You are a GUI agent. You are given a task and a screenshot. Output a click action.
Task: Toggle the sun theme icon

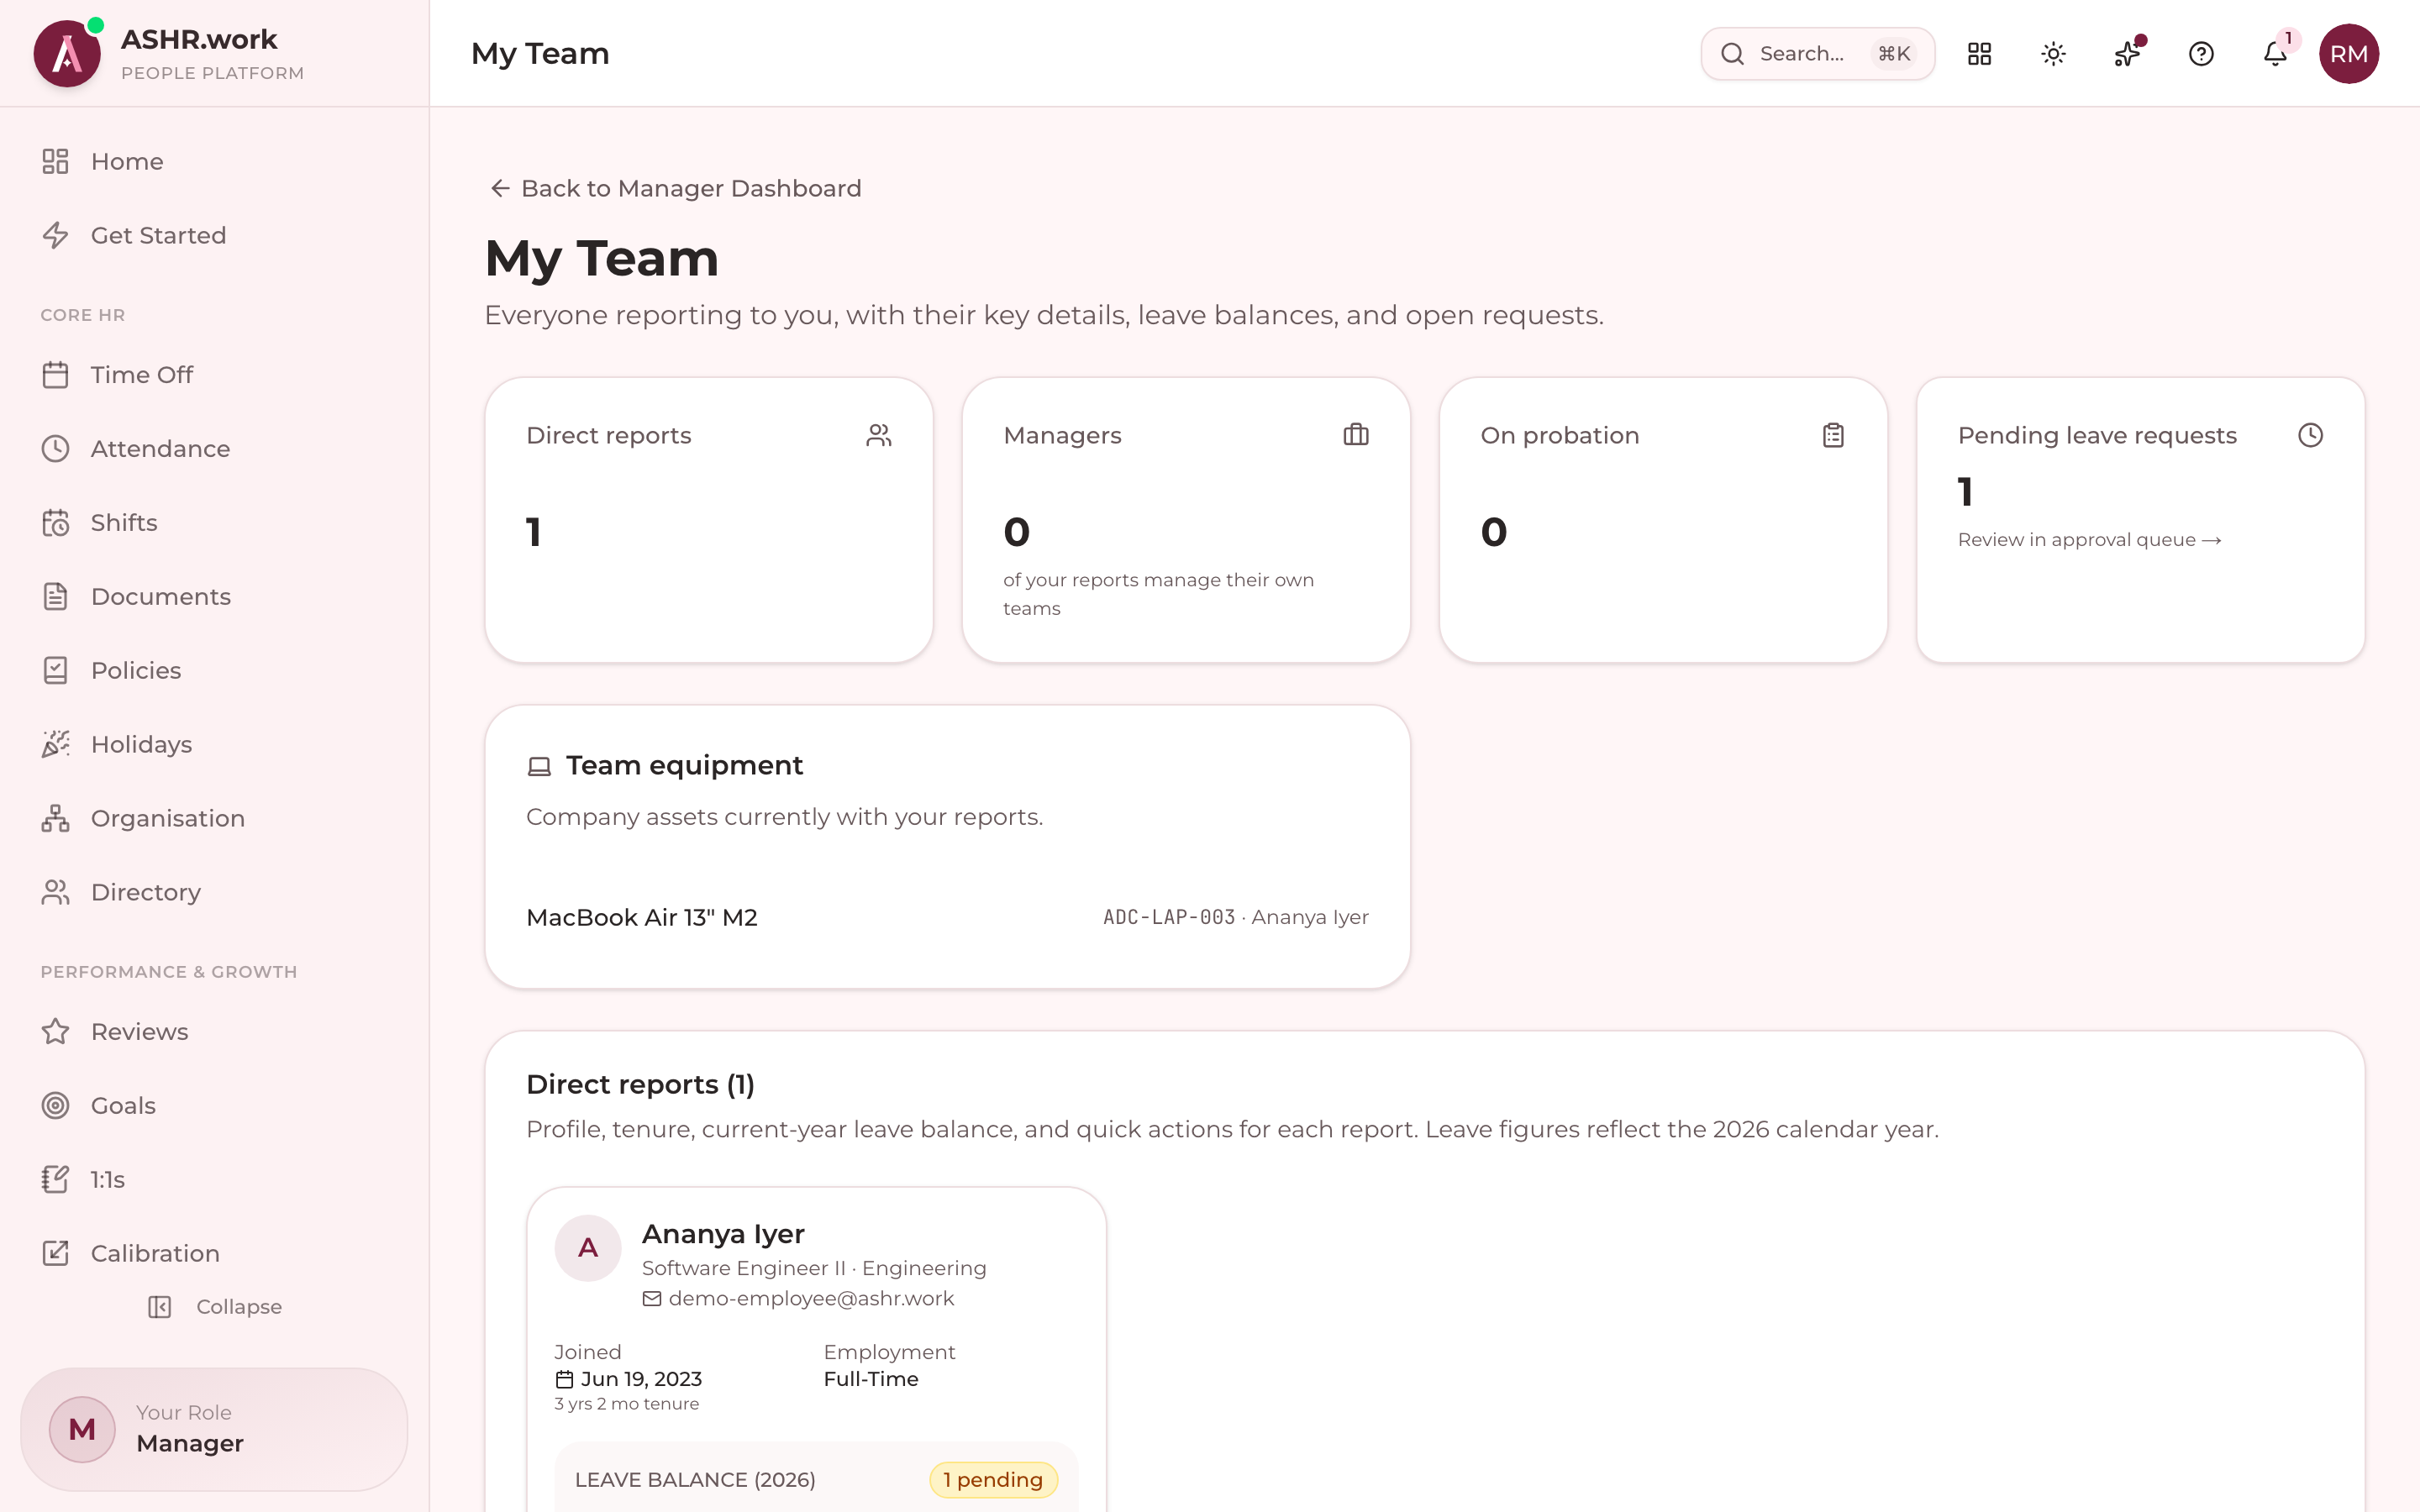point(2053,54)
